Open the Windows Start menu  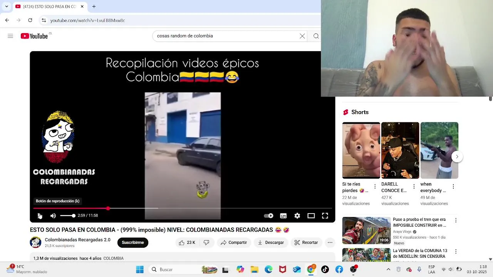pyautogui.click(x=140, y=270)
